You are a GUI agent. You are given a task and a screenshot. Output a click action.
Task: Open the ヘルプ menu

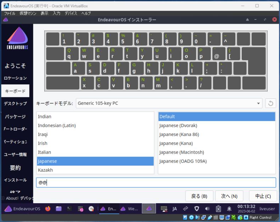coord(86,13)
